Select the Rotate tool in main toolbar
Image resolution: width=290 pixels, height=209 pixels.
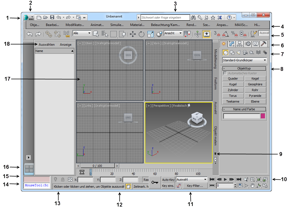(x=141, y=34)
